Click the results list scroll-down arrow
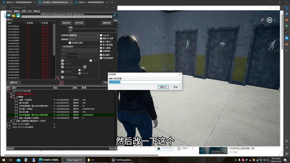 (x=54, y=78)
